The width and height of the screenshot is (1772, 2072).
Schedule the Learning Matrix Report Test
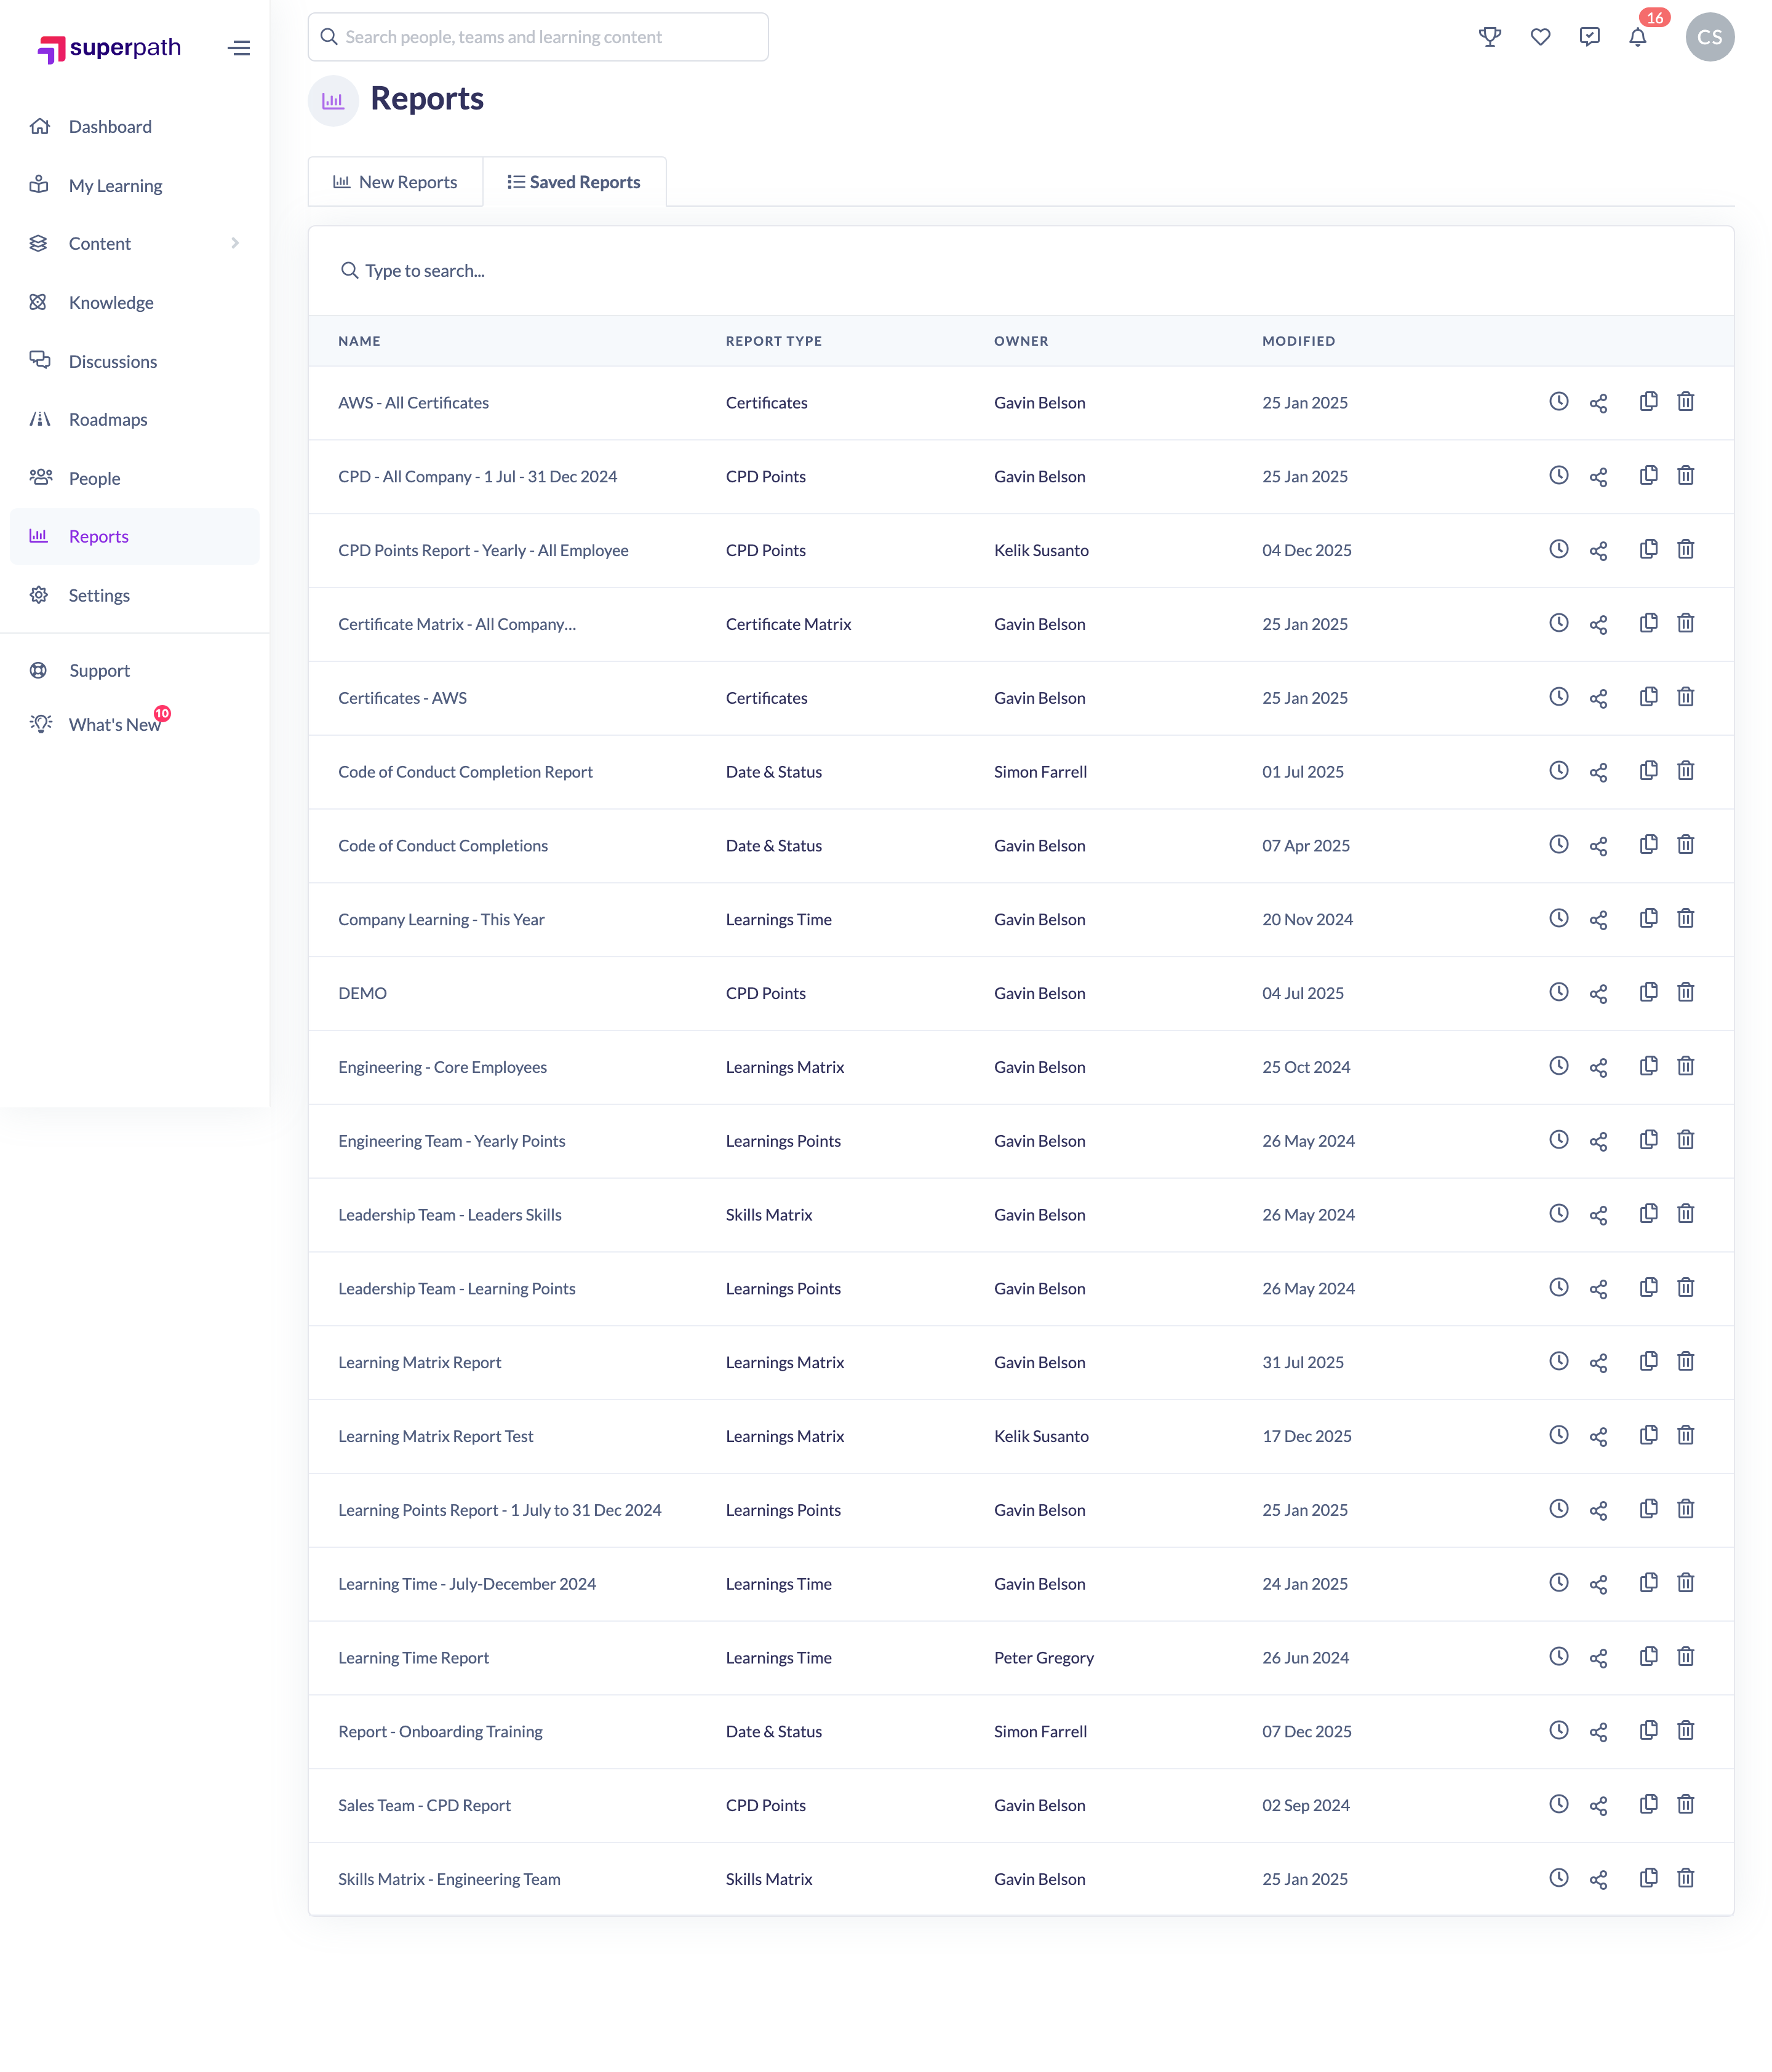(x=1558, y=1434)
